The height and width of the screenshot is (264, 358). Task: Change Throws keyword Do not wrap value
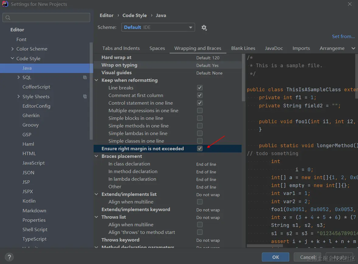(208, 241)
